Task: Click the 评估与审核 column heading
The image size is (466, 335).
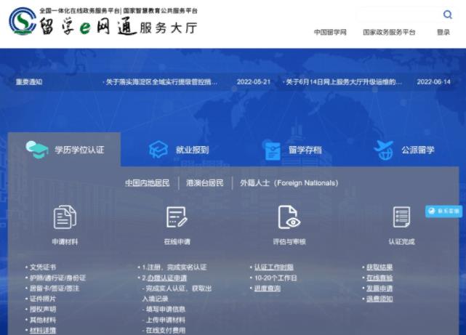Action: (289, 242)
